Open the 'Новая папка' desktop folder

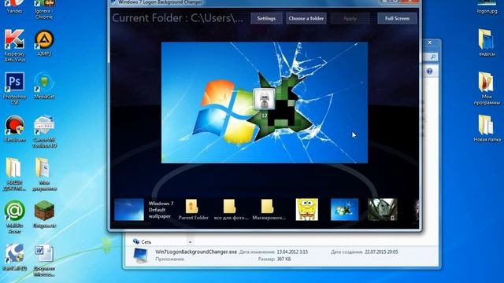(487, 129)
